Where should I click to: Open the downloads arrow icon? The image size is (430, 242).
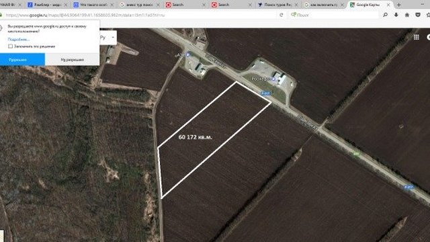396,15
